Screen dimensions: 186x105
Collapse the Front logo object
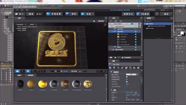(x=113, y=32)
